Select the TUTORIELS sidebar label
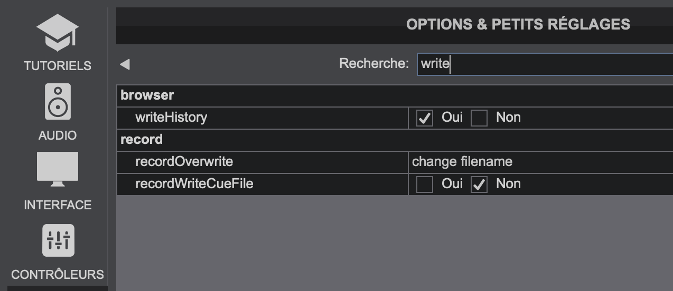The width and height of the screenshot is (673, 291). 58,66
